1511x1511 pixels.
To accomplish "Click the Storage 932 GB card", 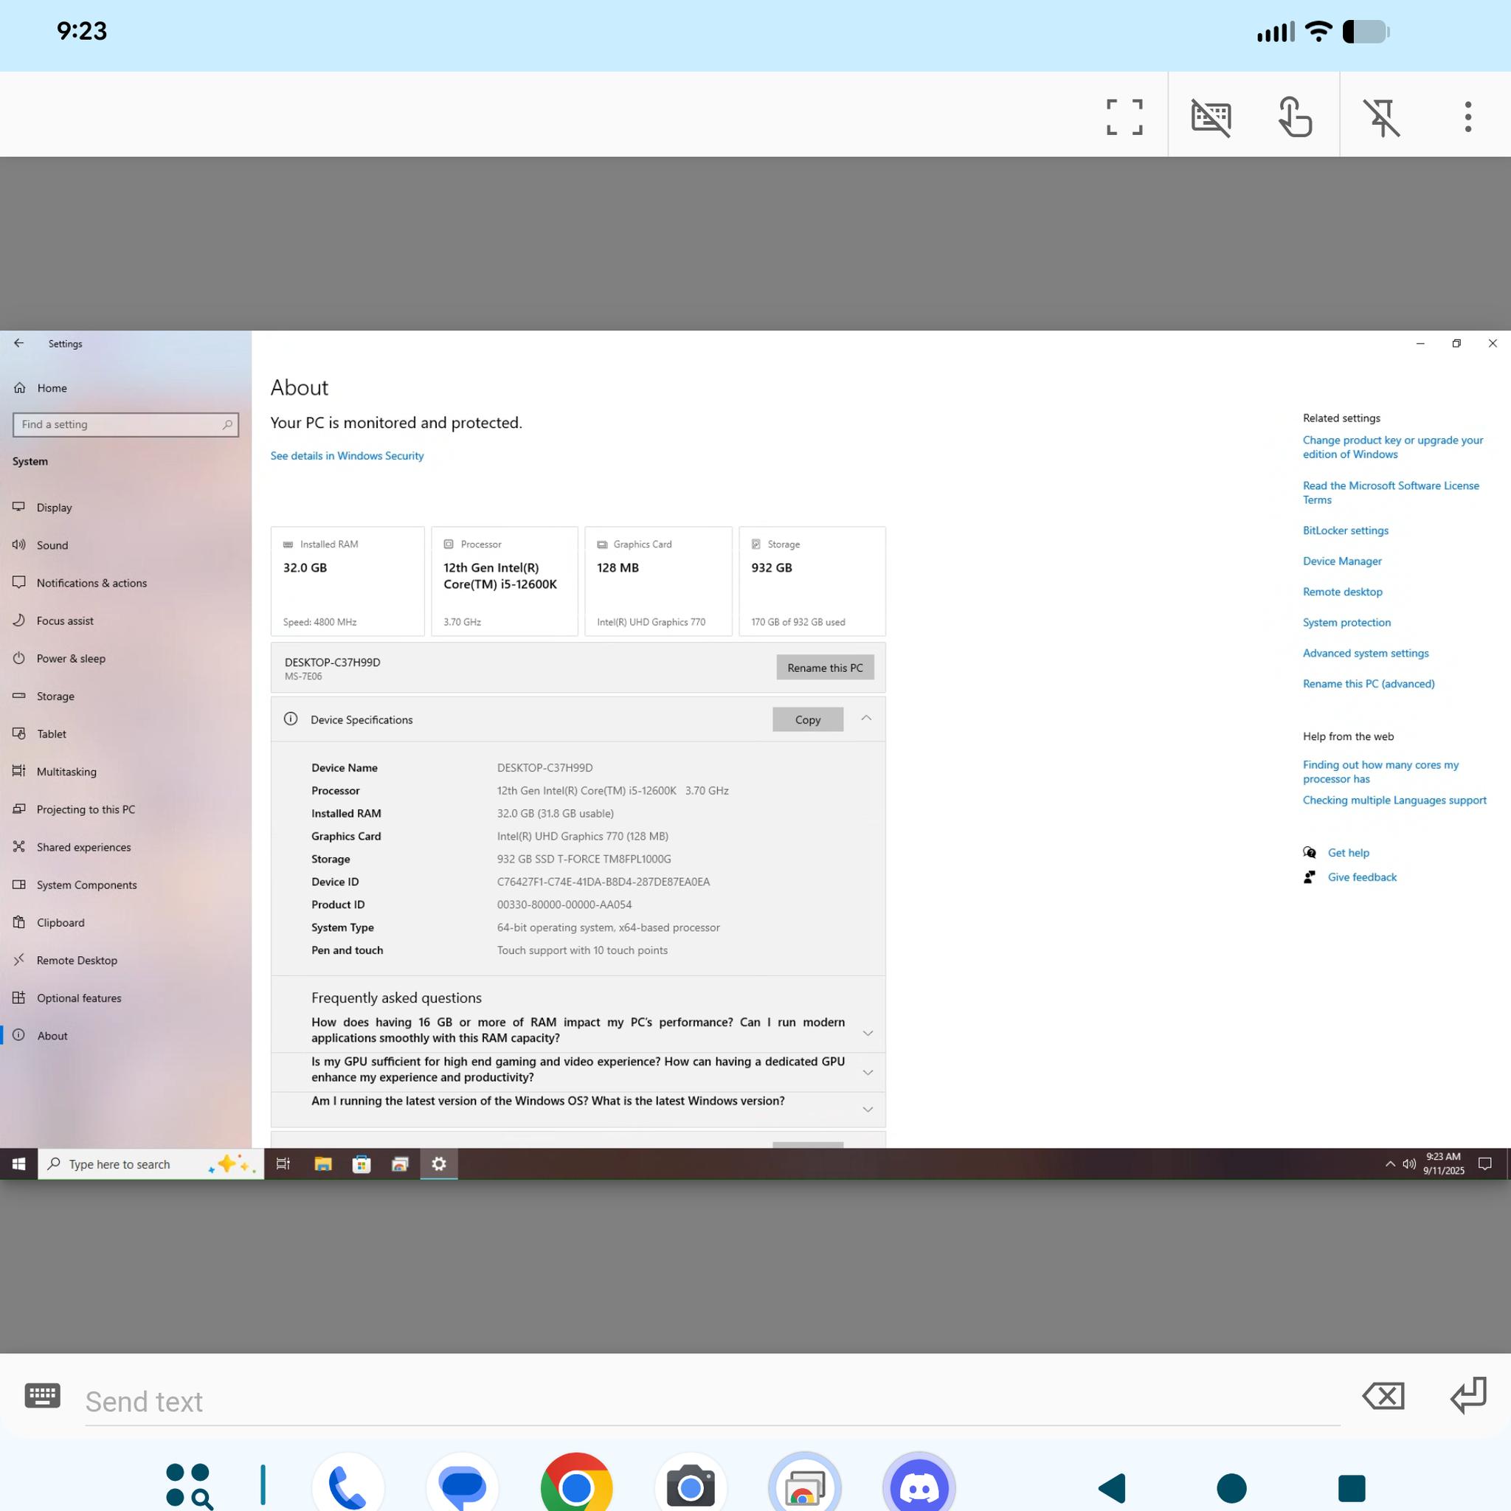I will [x=812, y=581].
